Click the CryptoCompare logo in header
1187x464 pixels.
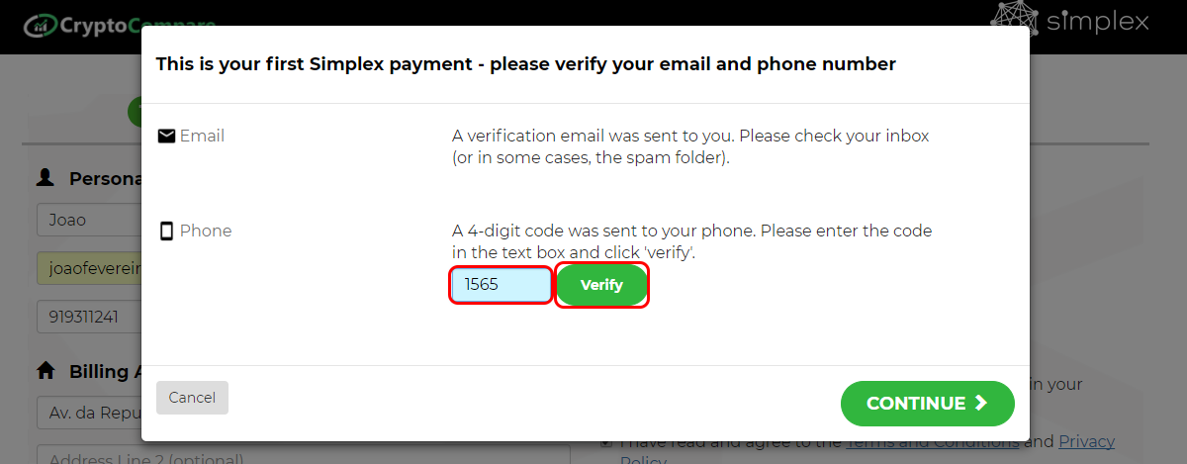(x=119, y=23)
